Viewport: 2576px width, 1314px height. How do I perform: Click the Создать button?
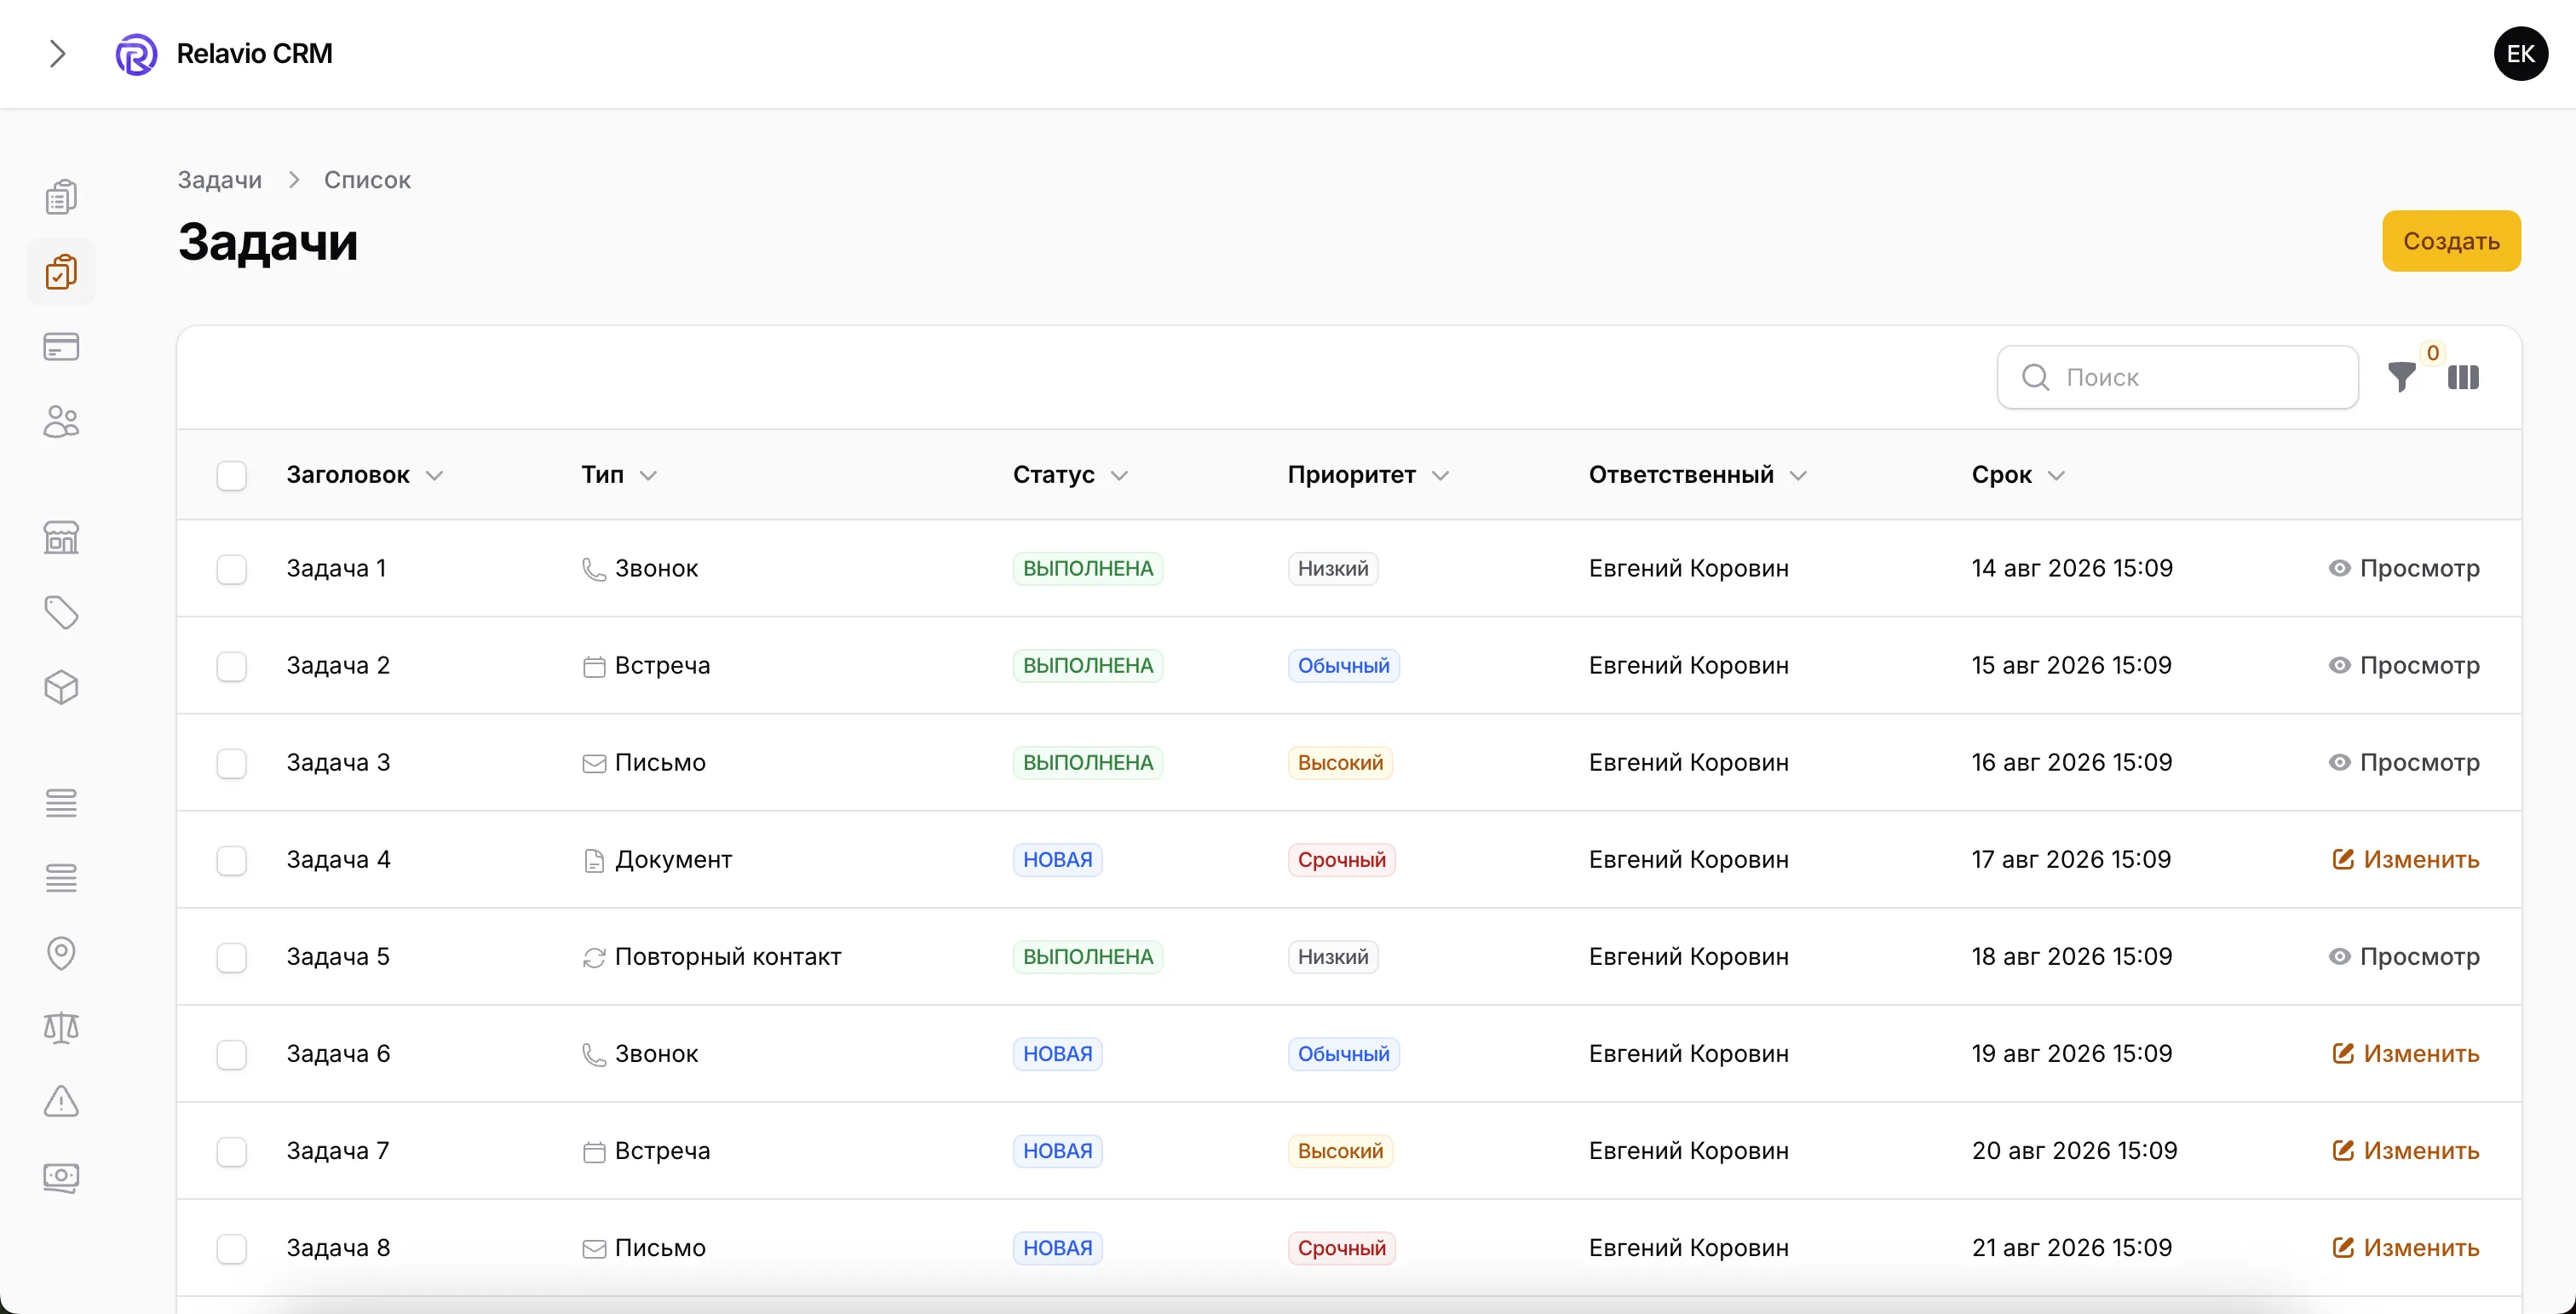click(x=2451, y=241)
